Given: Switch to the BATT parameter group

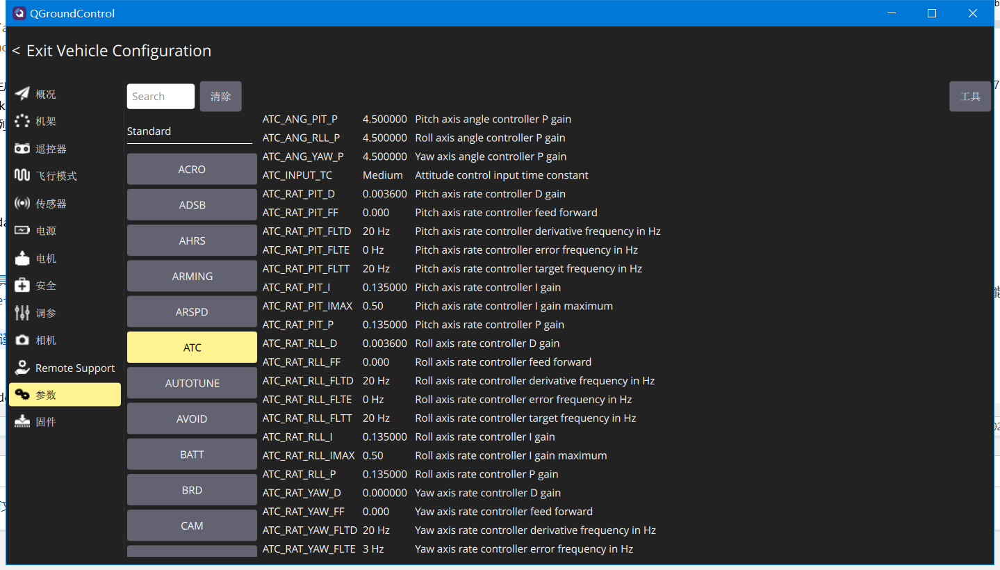Looking at the screenshot, I should [x=192, y=455].
